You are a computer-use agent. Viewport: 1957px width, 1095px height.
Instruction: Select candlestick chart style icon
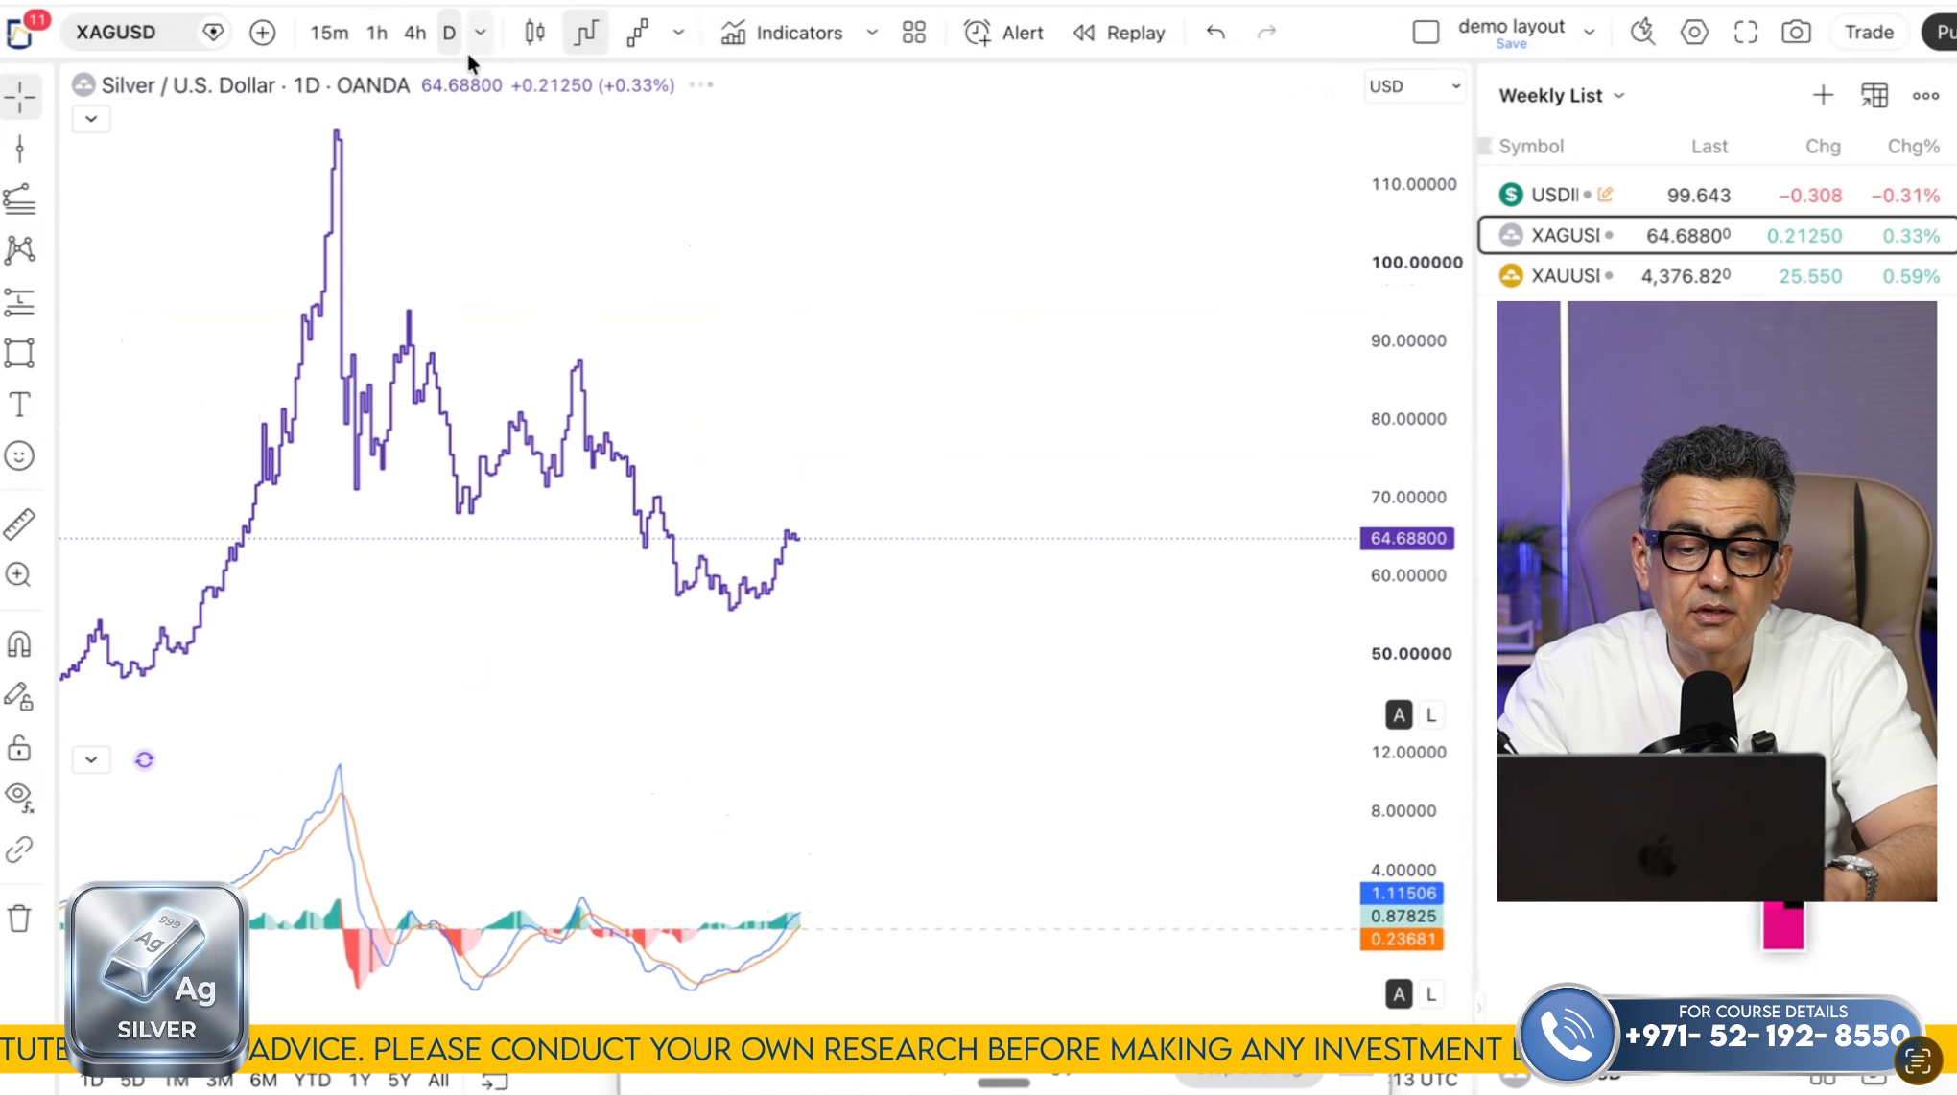[x=535, y=33]
